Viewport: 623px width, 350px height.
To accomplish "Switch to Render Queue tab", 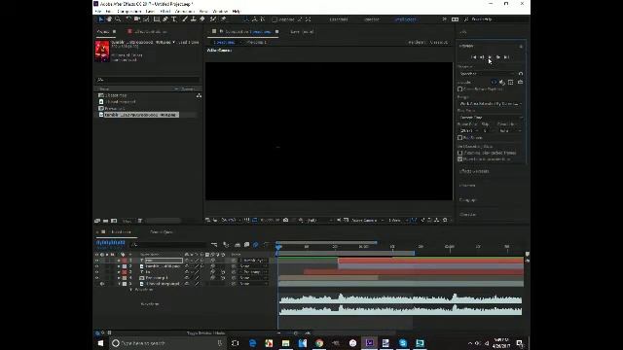I will (162, 231).
